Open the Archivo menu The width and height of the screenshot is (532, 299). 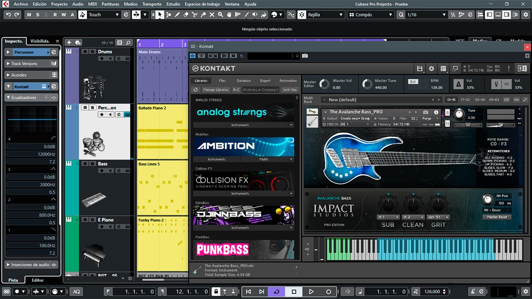(x=21, y=4)
